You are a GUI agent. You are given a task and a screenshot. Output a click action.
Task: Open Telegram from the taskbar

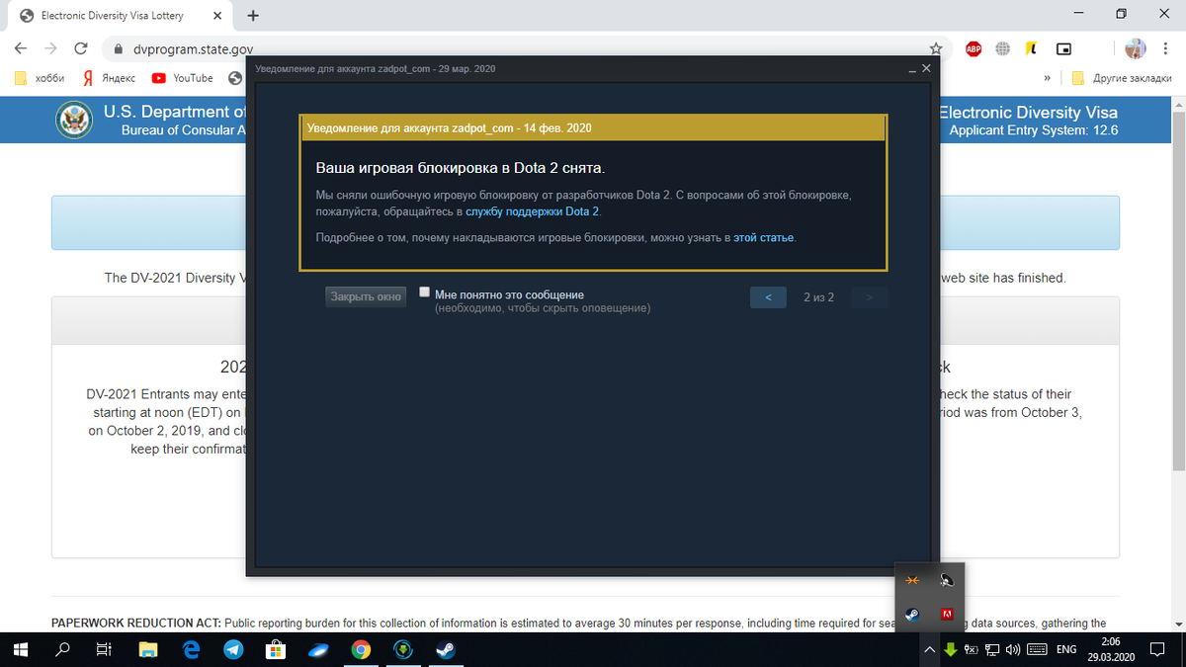(x=232, y=649)
